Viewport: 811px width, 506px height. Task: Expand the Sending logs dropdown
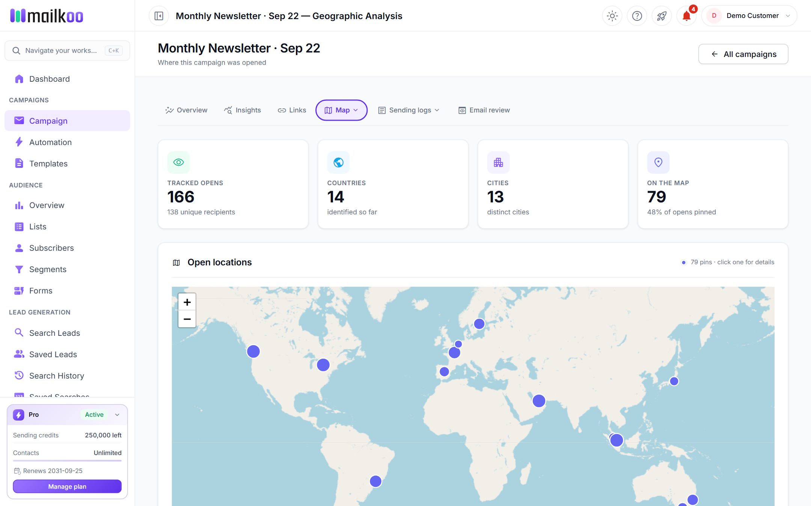pyautogui.click(x=409, y=110)
